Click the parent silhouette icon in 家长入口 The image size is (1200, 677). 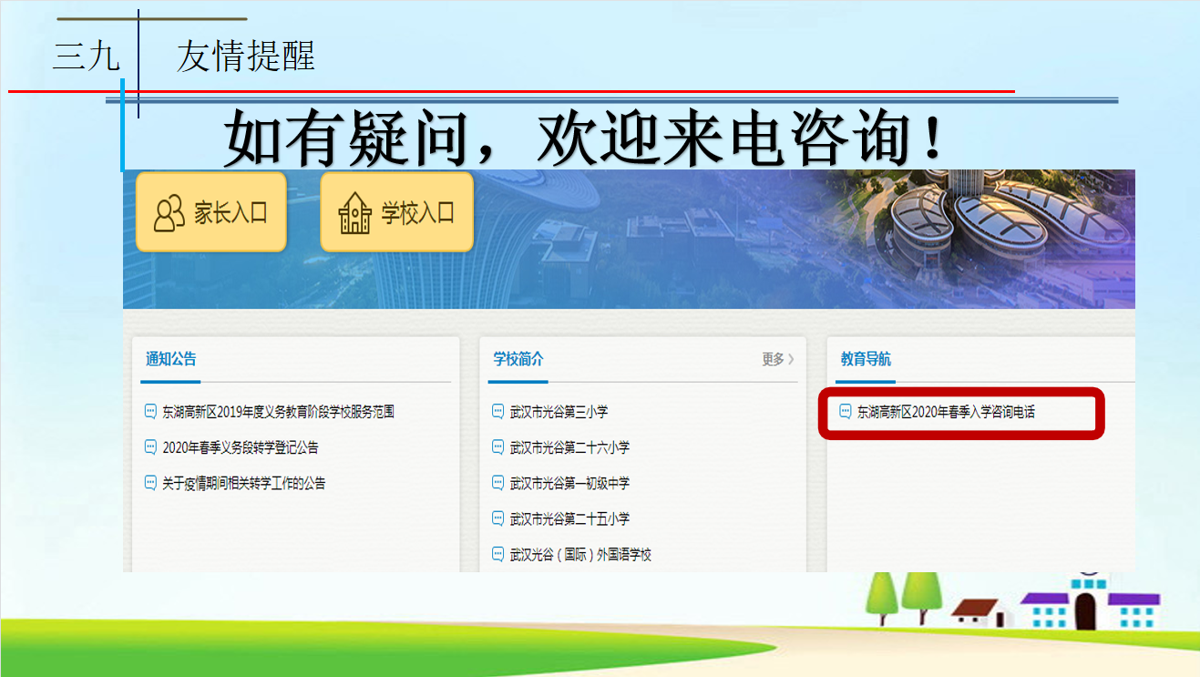pyautogui.click(x=169, y=214)
